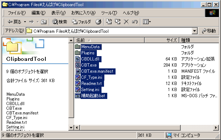Click the アプリケーション拡張 type cell
Screen dimensions: 221x140
(x=198, y=59)
